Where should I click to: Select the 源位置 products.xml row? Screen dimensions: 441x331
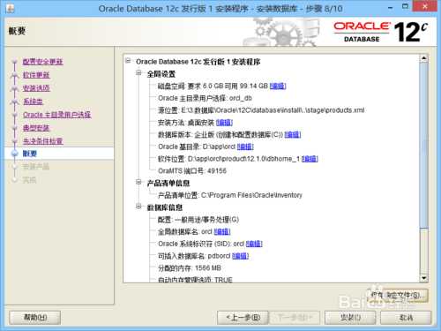click(x=261, y=110)
